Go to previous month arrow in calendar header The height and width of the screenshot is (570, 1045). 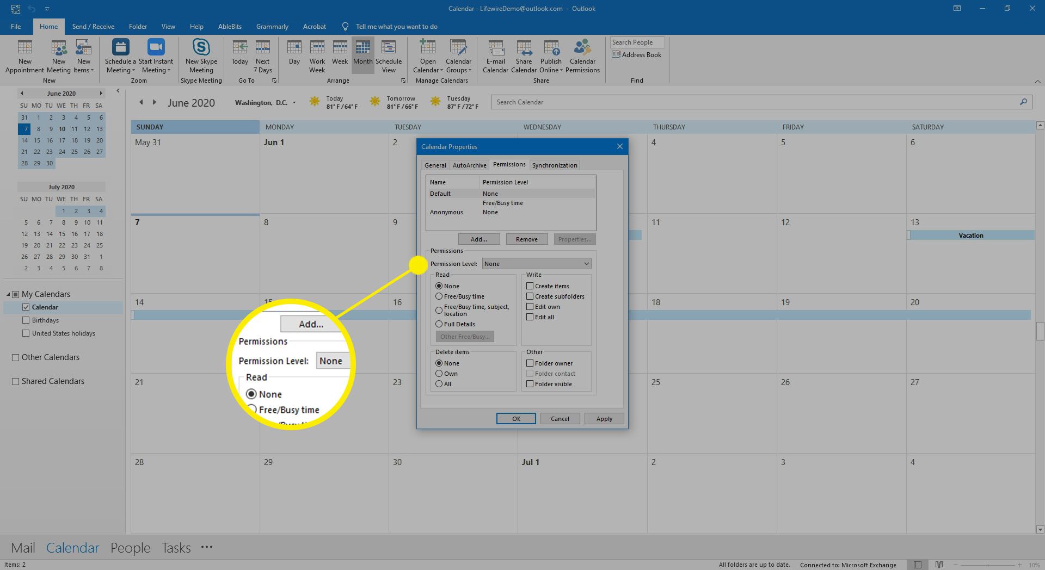pyautogui.click(x=141, y=102)
